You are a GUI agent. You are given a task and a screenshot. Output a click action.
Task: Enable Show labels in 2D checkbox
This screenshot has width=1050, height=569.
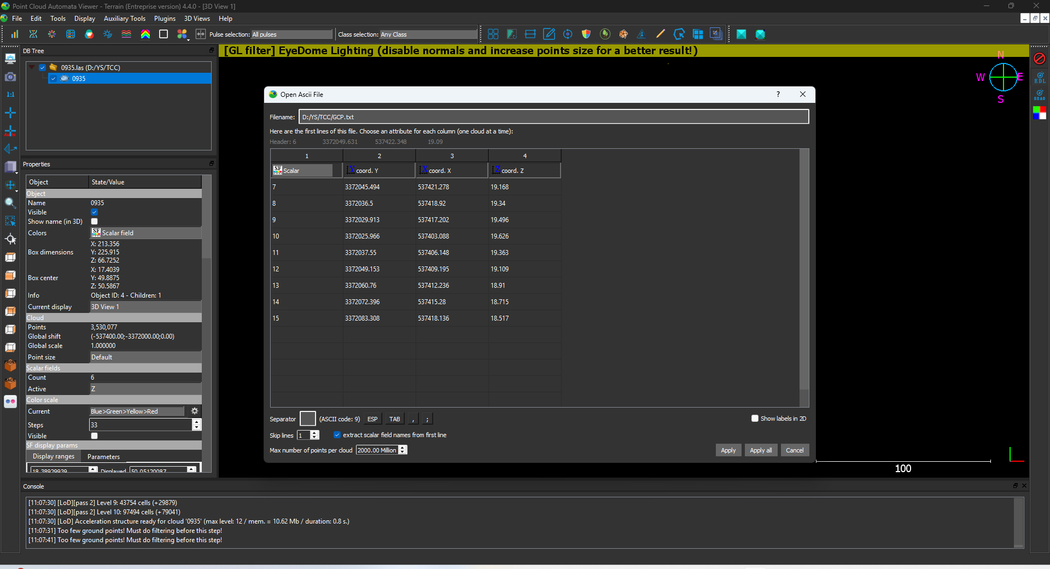pyautogui.click(x=755, y=419)
